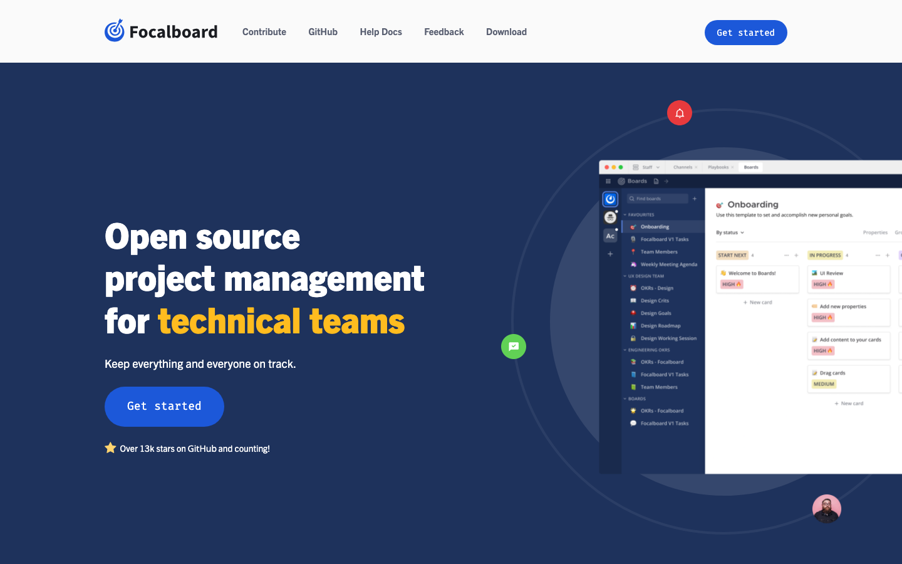Click the document icon next to Boards
Image resolution: width=902 pixels, height=564 pixels.
pos(656,181)
